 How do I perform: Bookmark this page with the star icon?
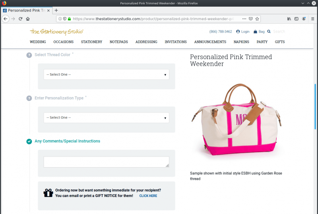pos(257,19)
